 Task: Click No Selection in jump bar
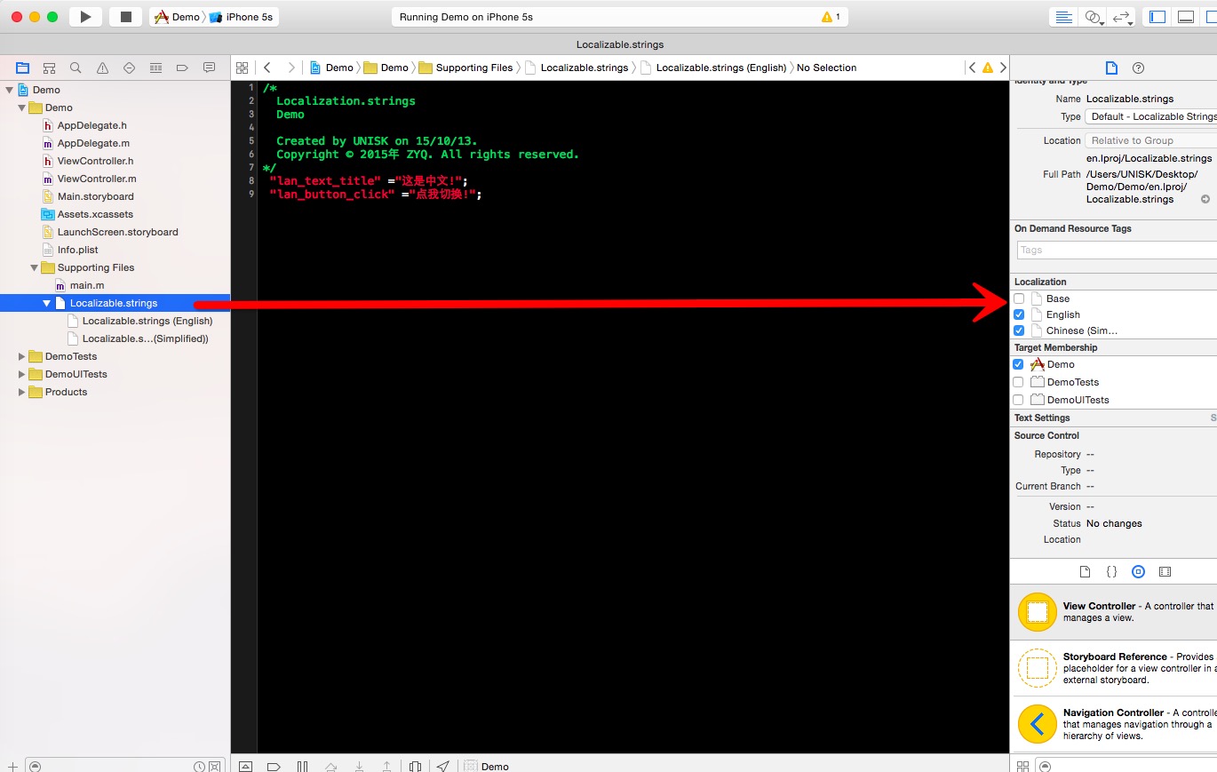(826, 68)
